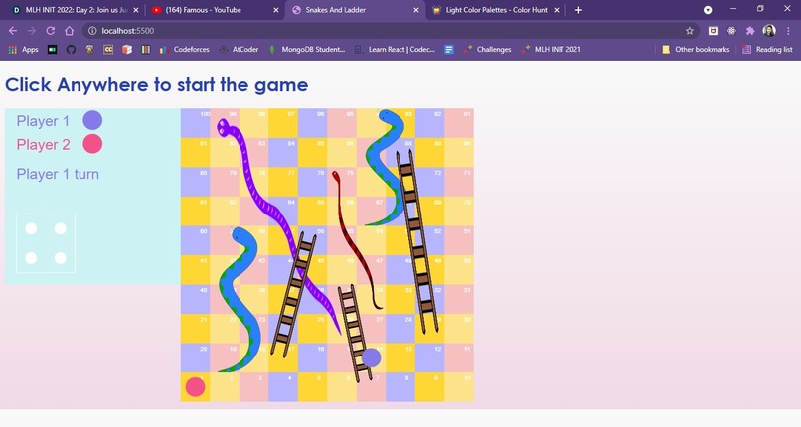
Task: Go back using the browser back arrow
Action: coord(13,31)
